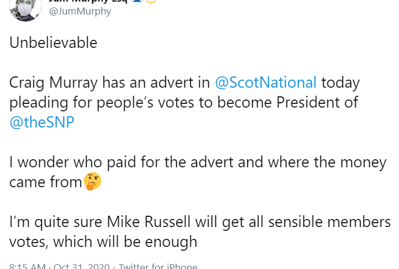The height and width of the screenshot is (269, 399).
Task: Open the @ScotNational mention
Action: 265,83
